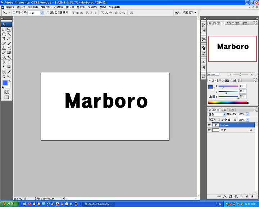Open the Character panel icon
The image size is (259, 207).
(x=204, y=62)
